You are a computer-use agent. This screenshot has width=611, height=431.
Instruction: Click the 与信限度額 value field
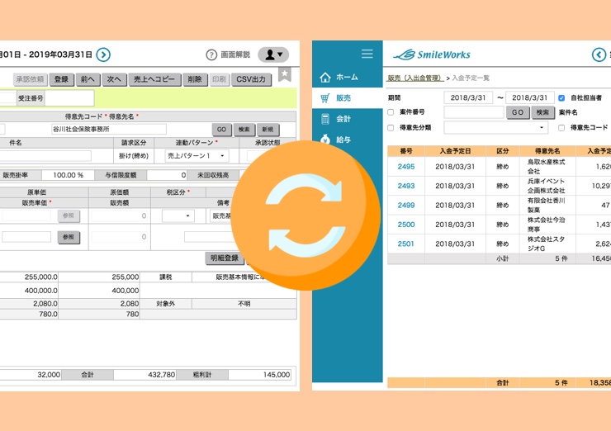[x=167, y=175]
